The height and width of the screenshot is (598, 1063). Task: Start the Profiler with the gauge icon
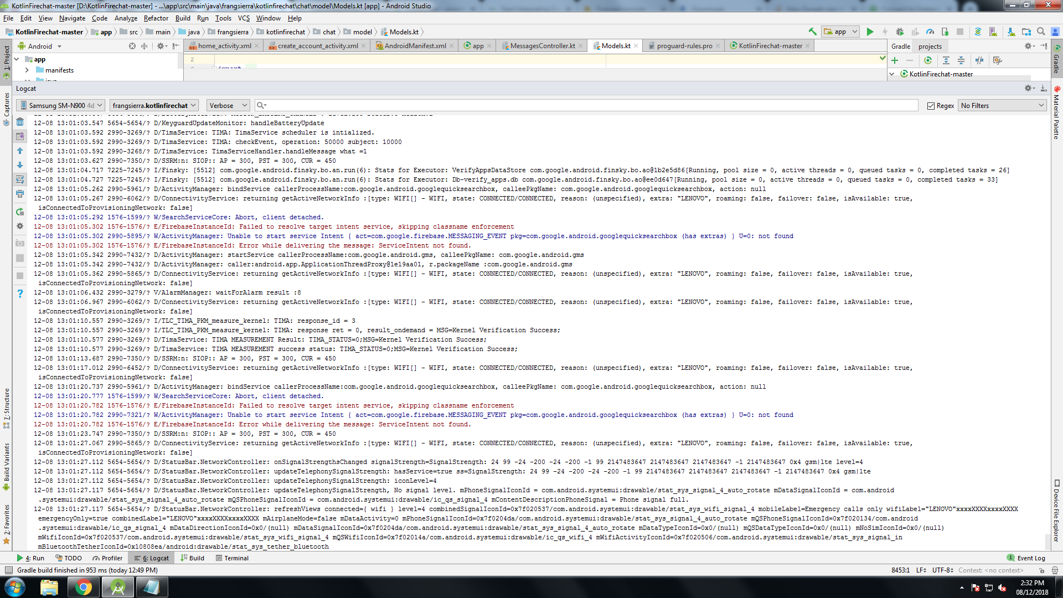[x=930, y=32]
